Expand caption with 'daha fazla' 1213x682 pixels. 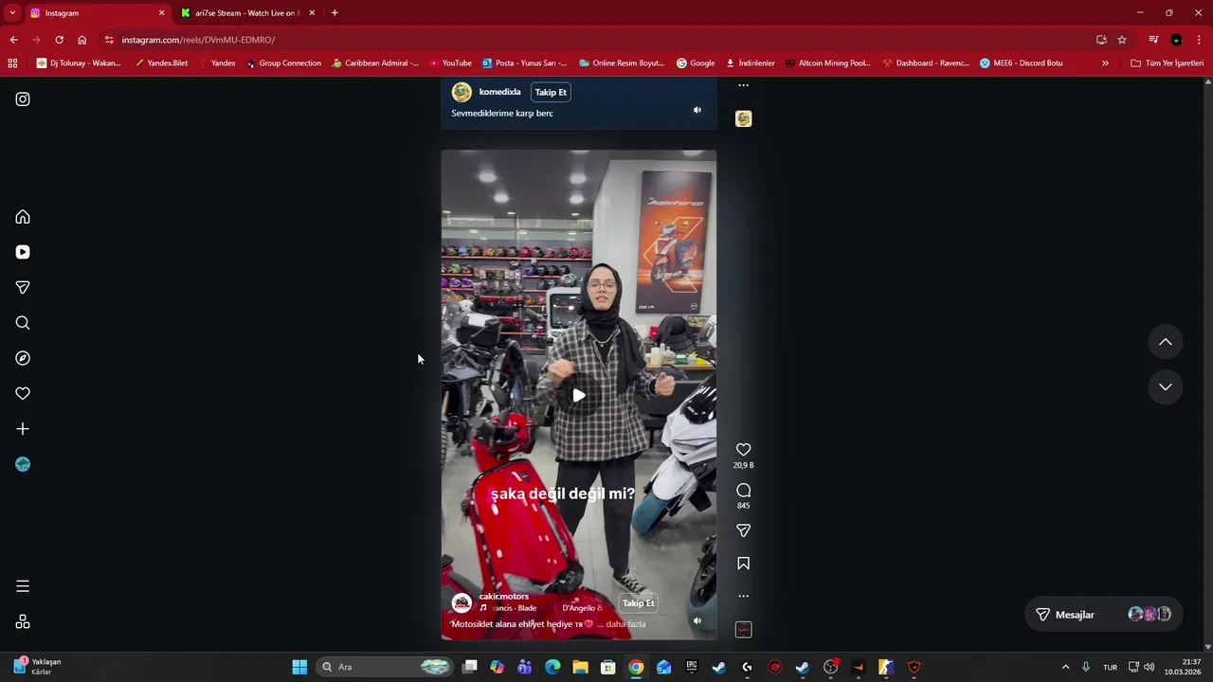pos(625,624)
